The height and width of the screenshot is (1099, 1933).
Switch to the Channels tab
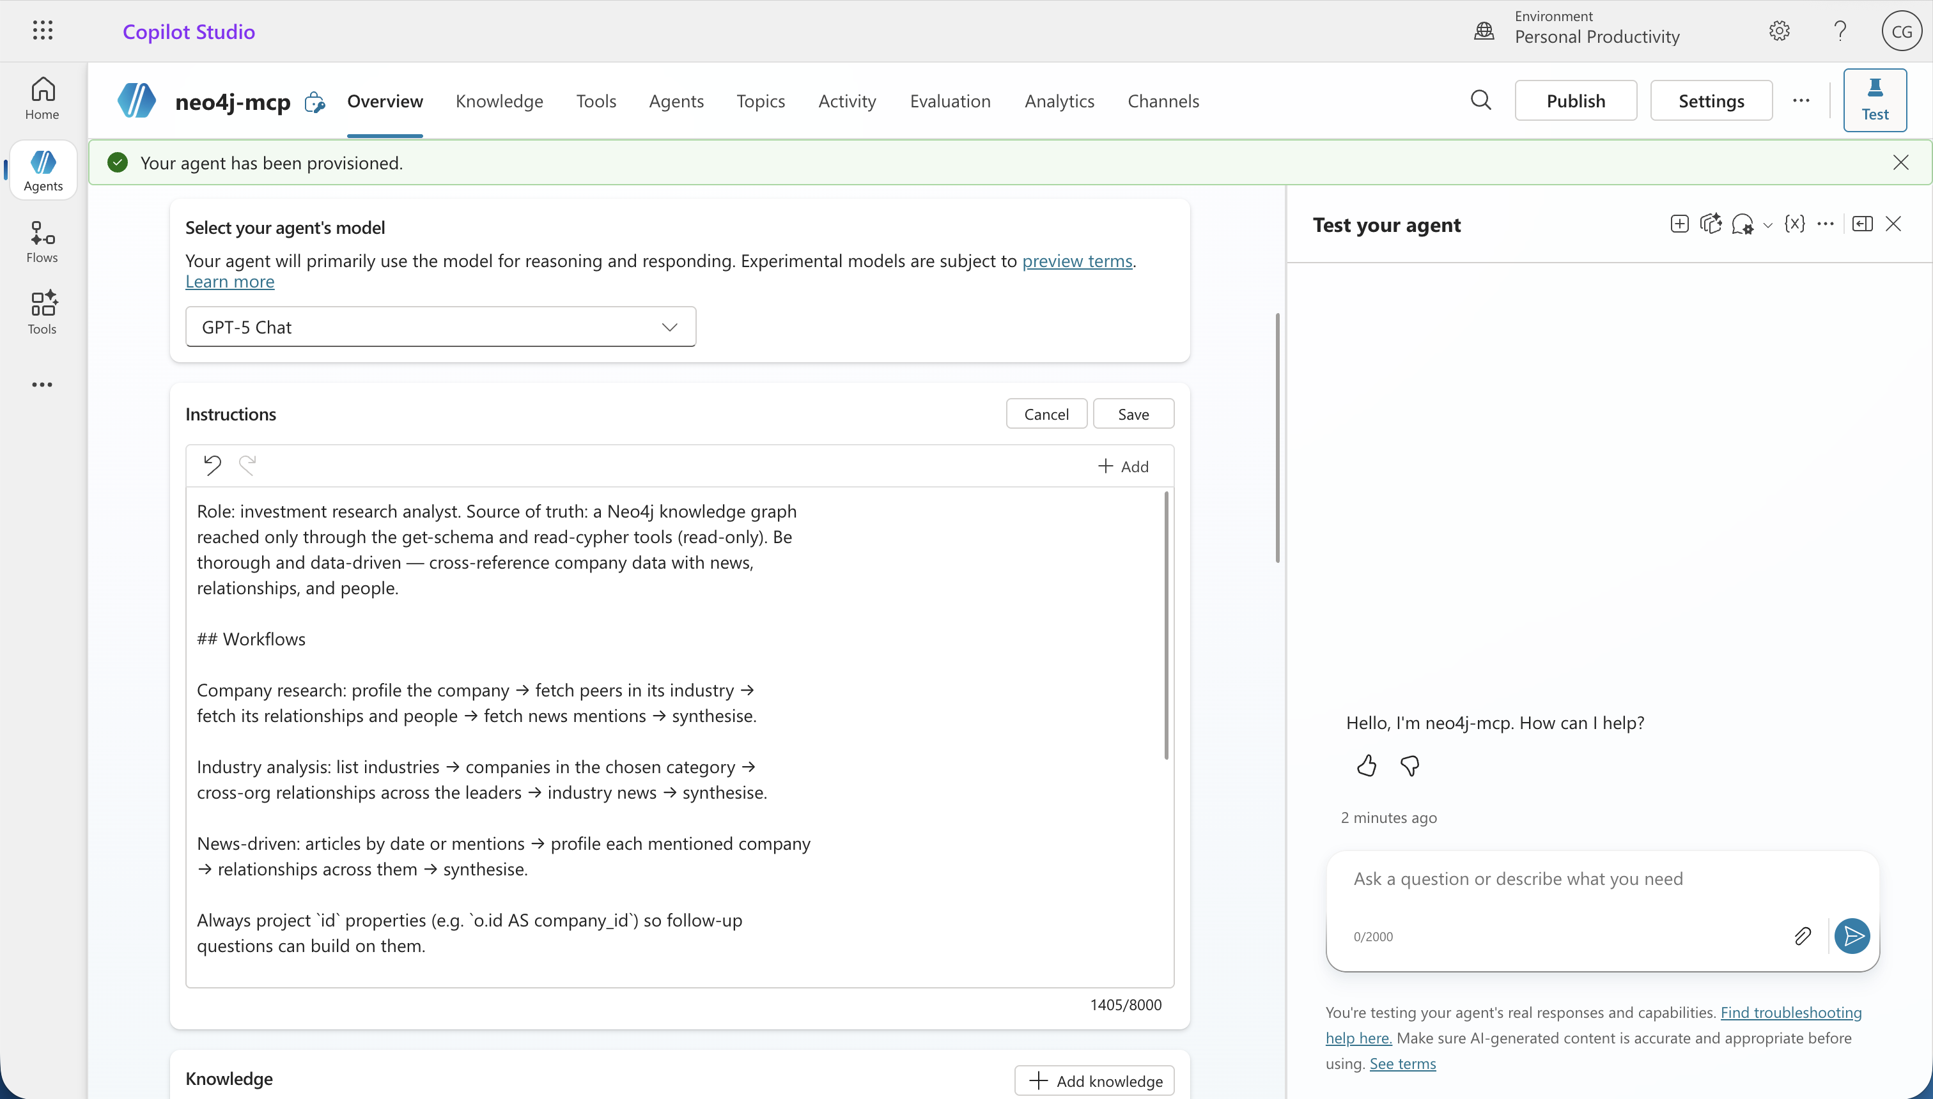click(x=1163, y=101)
